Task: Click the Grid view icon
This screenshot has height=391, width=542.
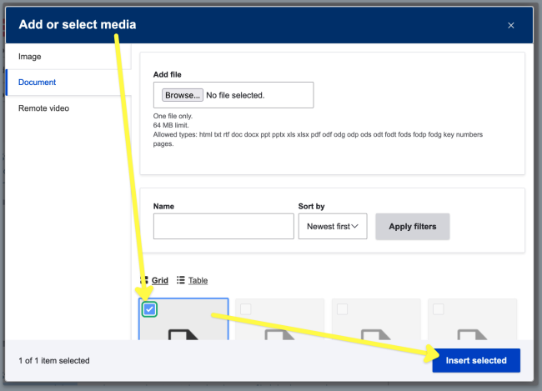Action: pyautogui.click(x=143, y=281)
